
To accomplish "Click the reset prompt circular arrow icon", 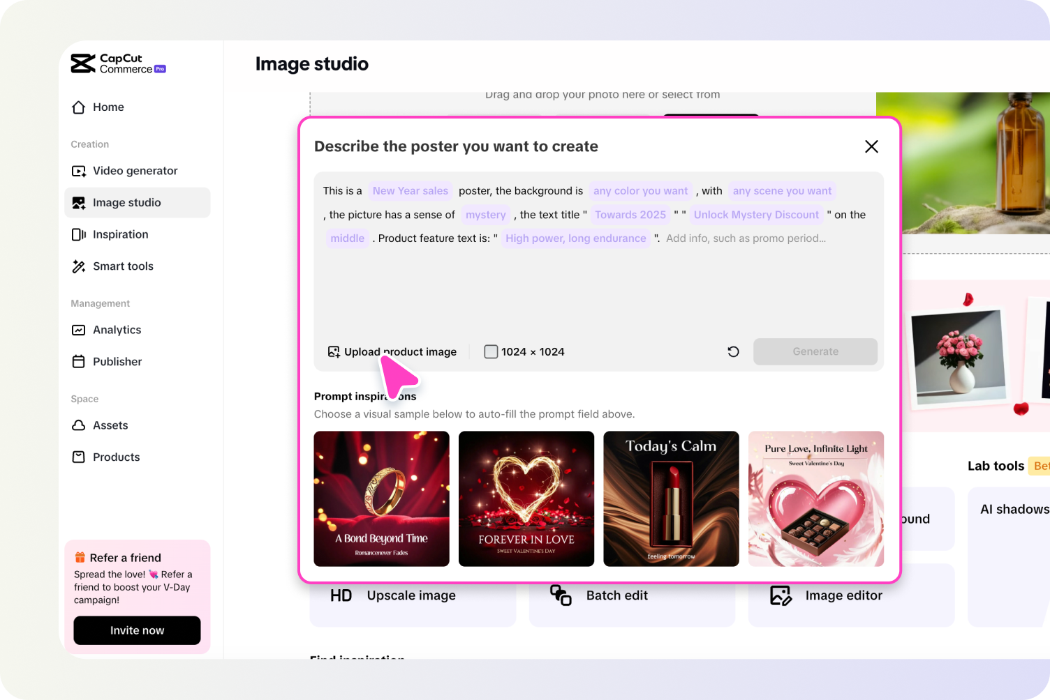I will pyautogui.click(x=733, y=351).
